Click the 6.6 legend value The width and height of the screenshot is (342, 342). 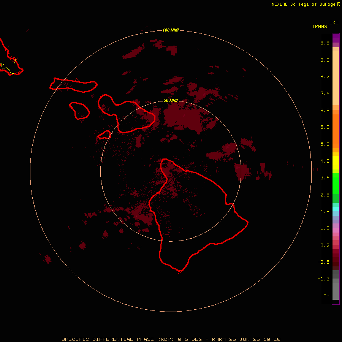pos(325,110)
